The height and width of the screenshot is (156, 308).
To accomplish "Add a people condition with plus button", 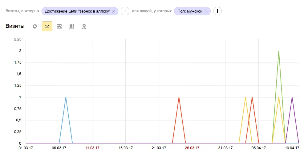I will tap(217, 11).
